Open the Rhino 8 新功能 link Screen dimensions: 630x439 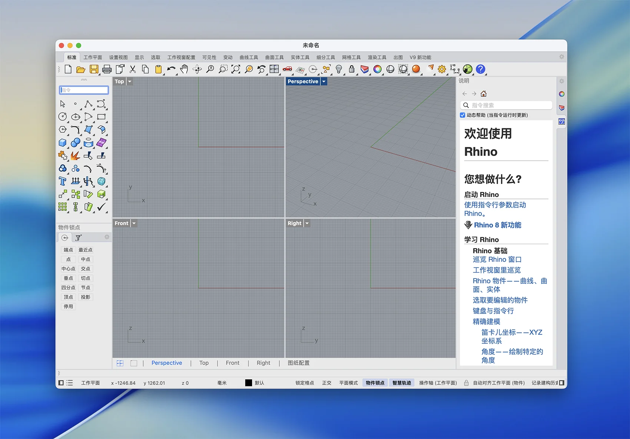click(x=497, y=225)
